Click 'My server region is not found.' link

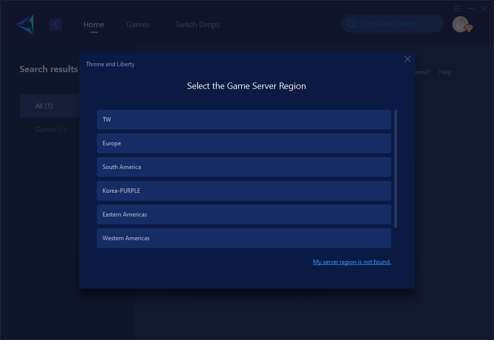point(352,262)
